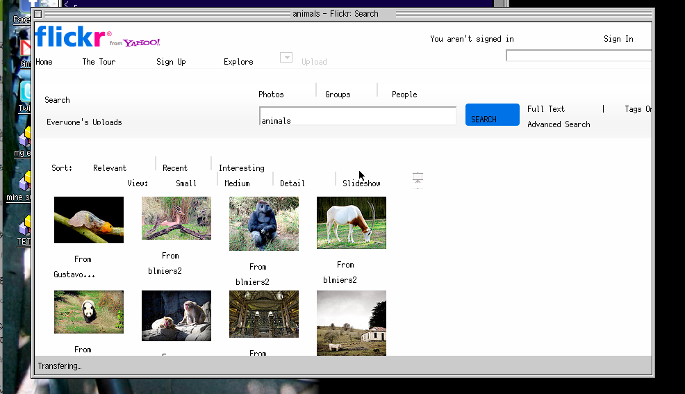Click the Twitter desktop icon
Image resolution: width=685 pixels, height=394 pixels.
(24, 97)
